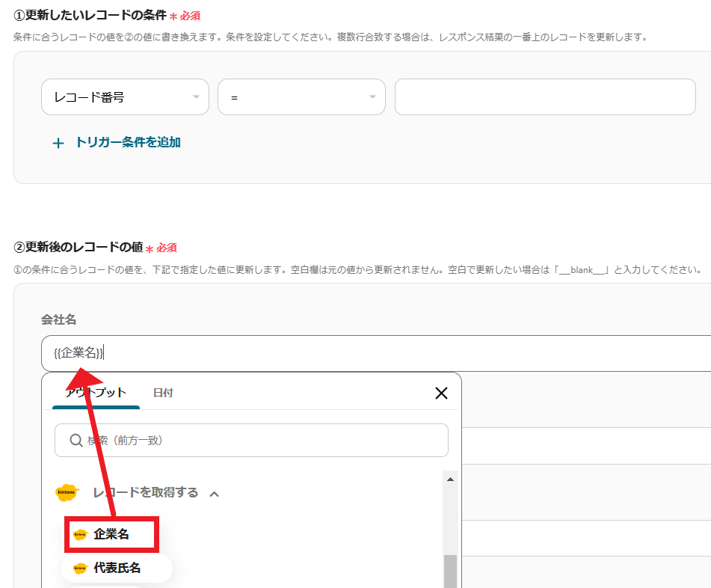Screen dimensions: 711x588
Task: Focus the 検索（前方一致） search field
Action: [262, 441]
